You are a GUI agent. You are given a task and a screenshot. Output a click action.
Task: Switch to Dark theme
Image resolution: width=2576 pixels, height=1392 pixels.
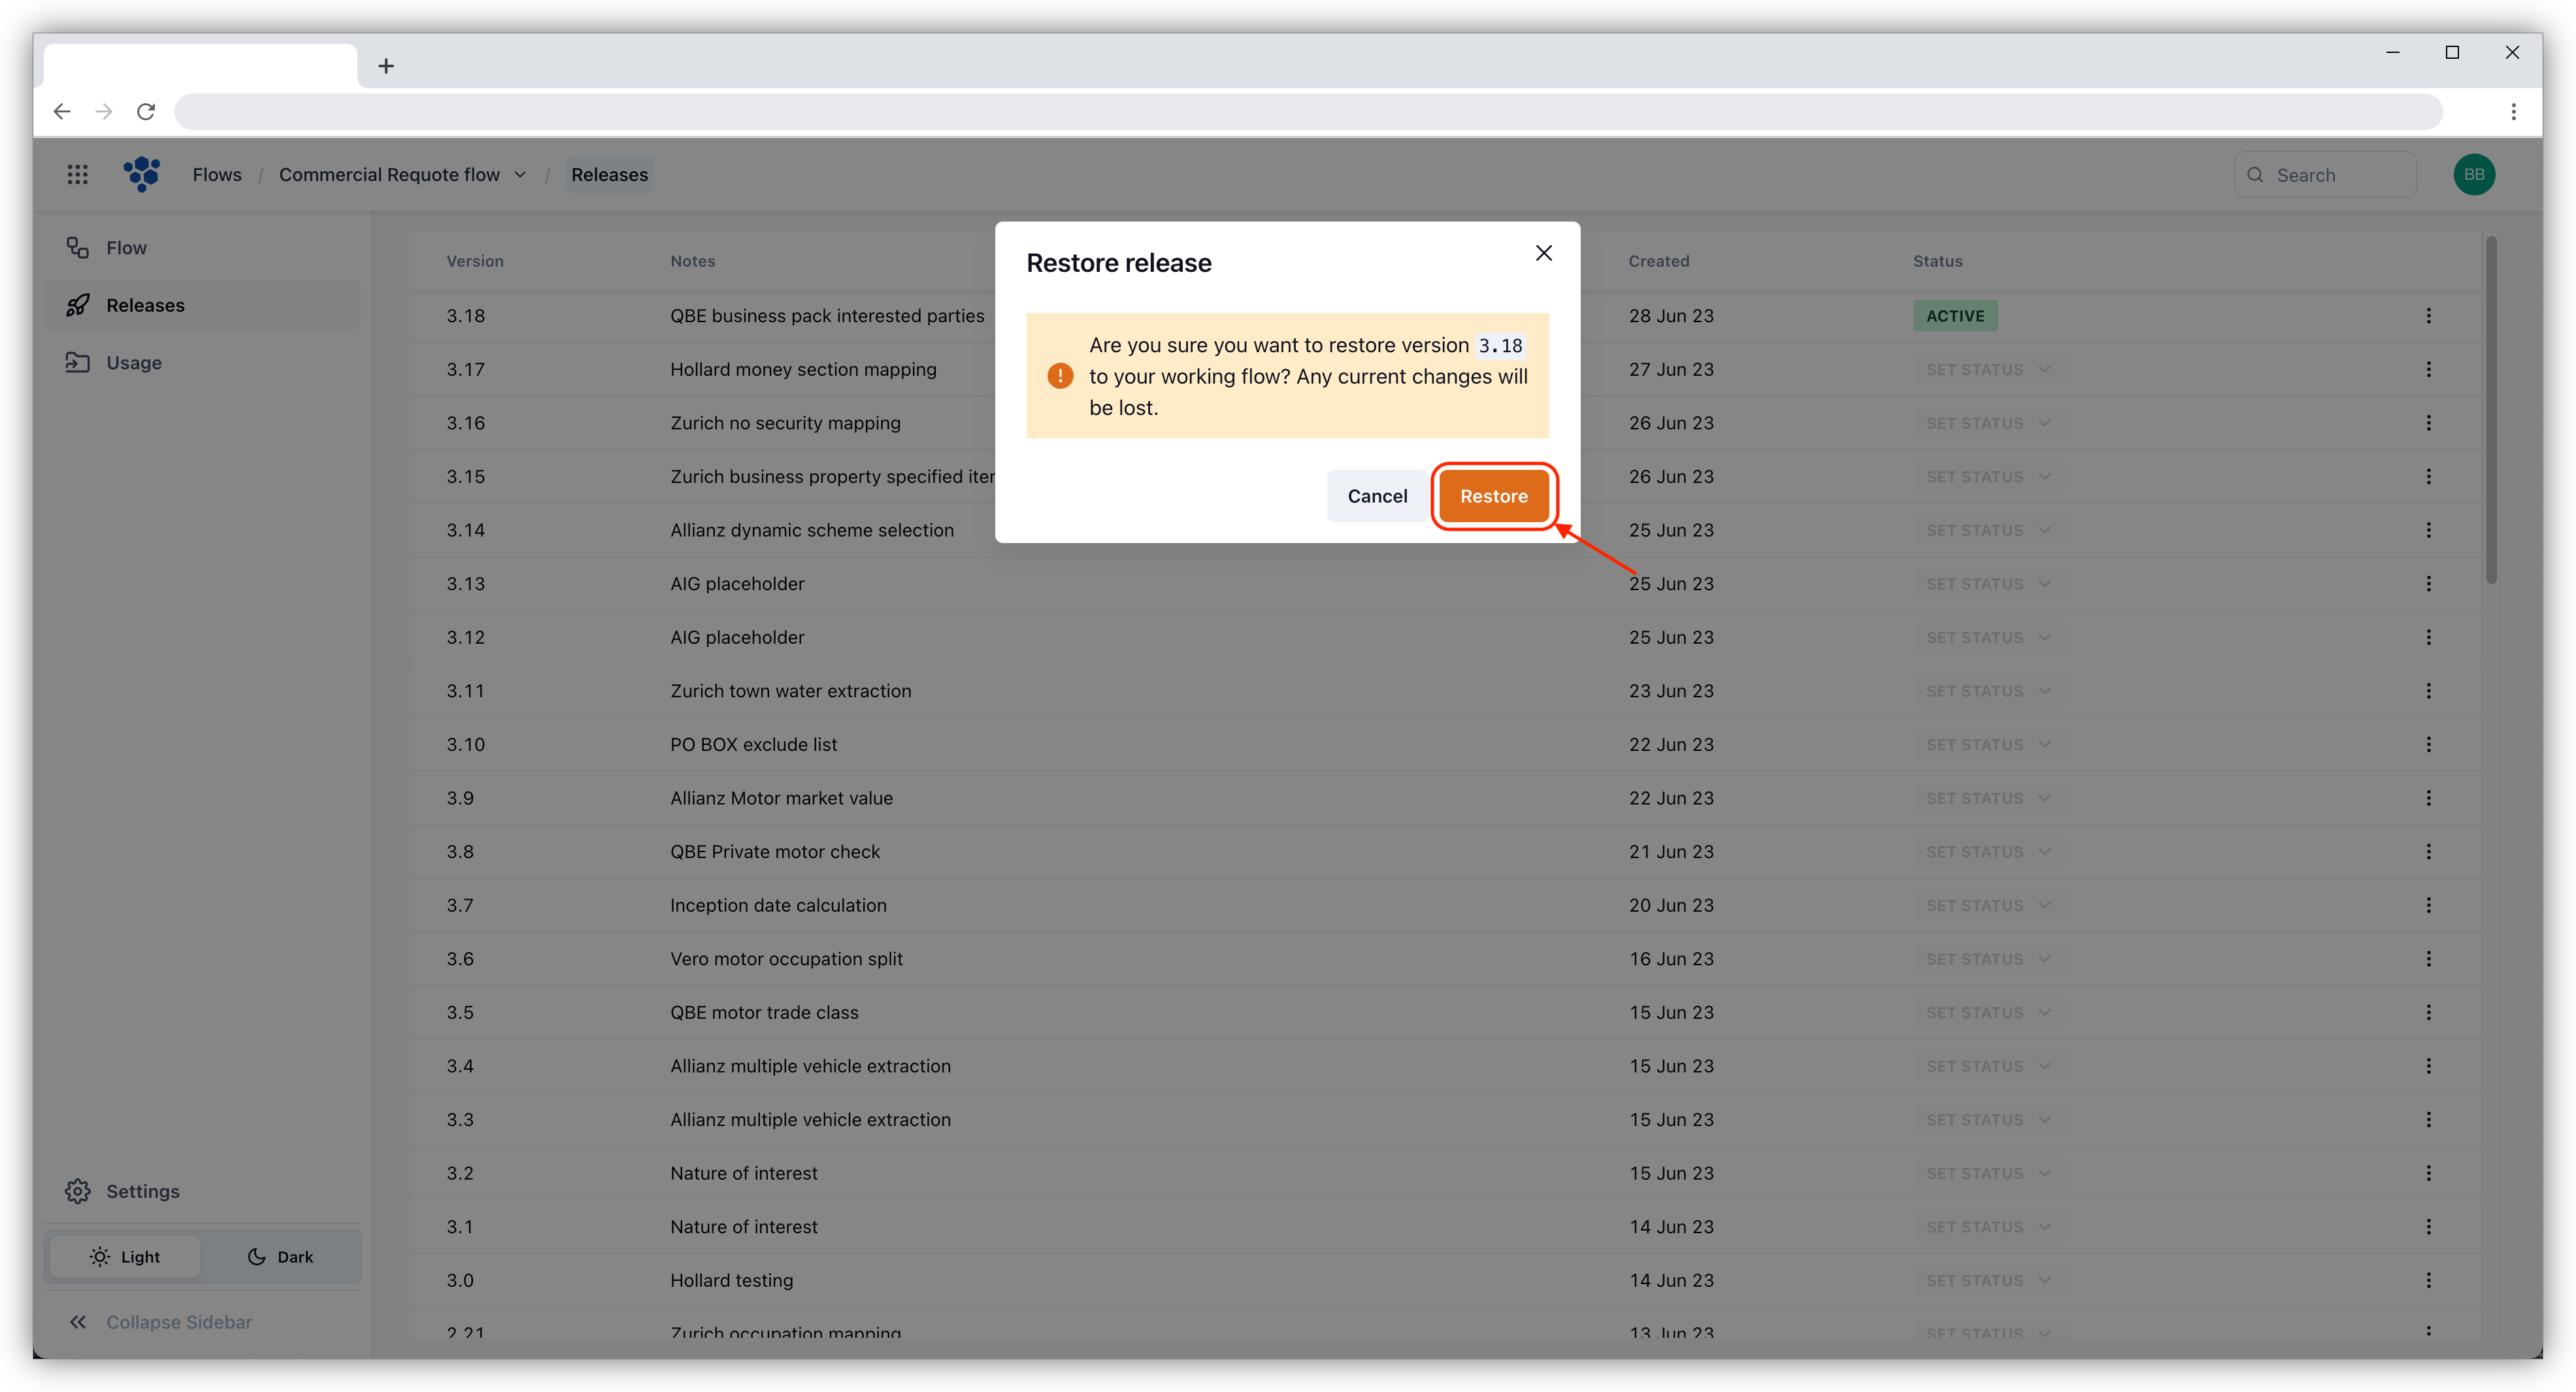click(280, 1257)
